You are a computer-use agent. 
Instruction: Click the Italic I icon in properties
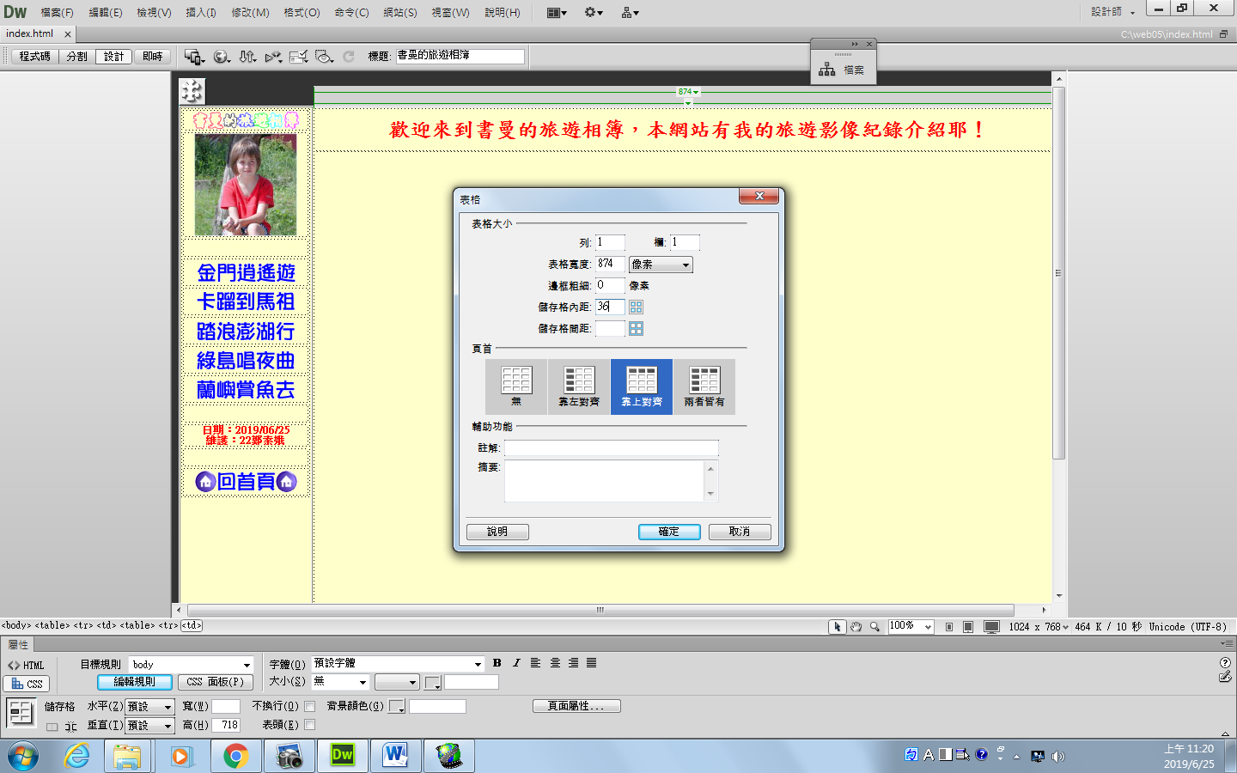coord(516,663)
